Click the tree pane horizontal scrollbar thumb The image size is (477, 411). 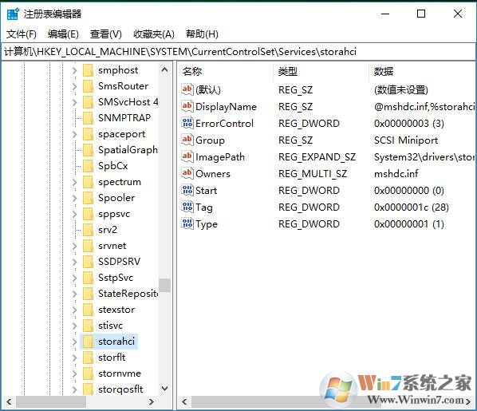coord(51,402)
